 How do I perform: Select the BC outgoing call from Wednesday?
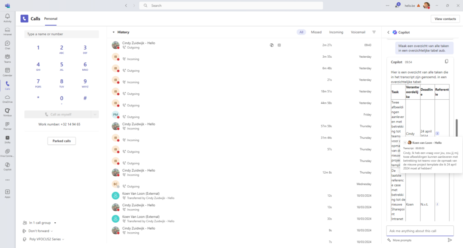coord(244,184)
